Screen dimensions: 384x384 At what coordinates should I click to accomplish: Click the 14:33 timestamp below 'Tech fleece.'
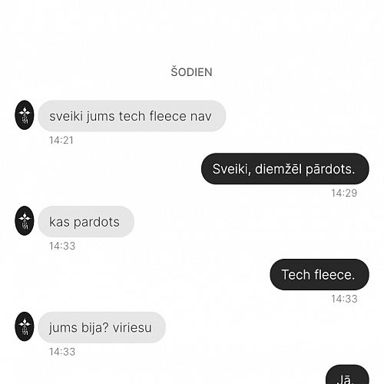point(344,299)
